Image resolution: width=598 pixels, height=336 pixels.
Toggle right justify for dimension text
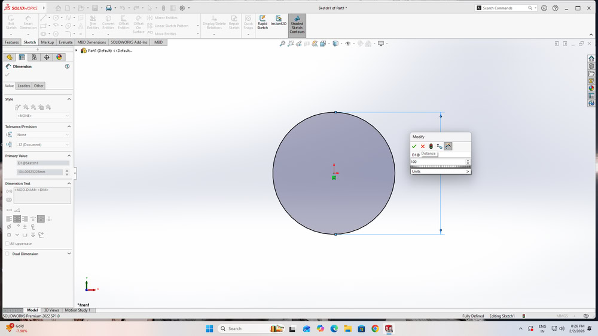[x=25, y=219]
